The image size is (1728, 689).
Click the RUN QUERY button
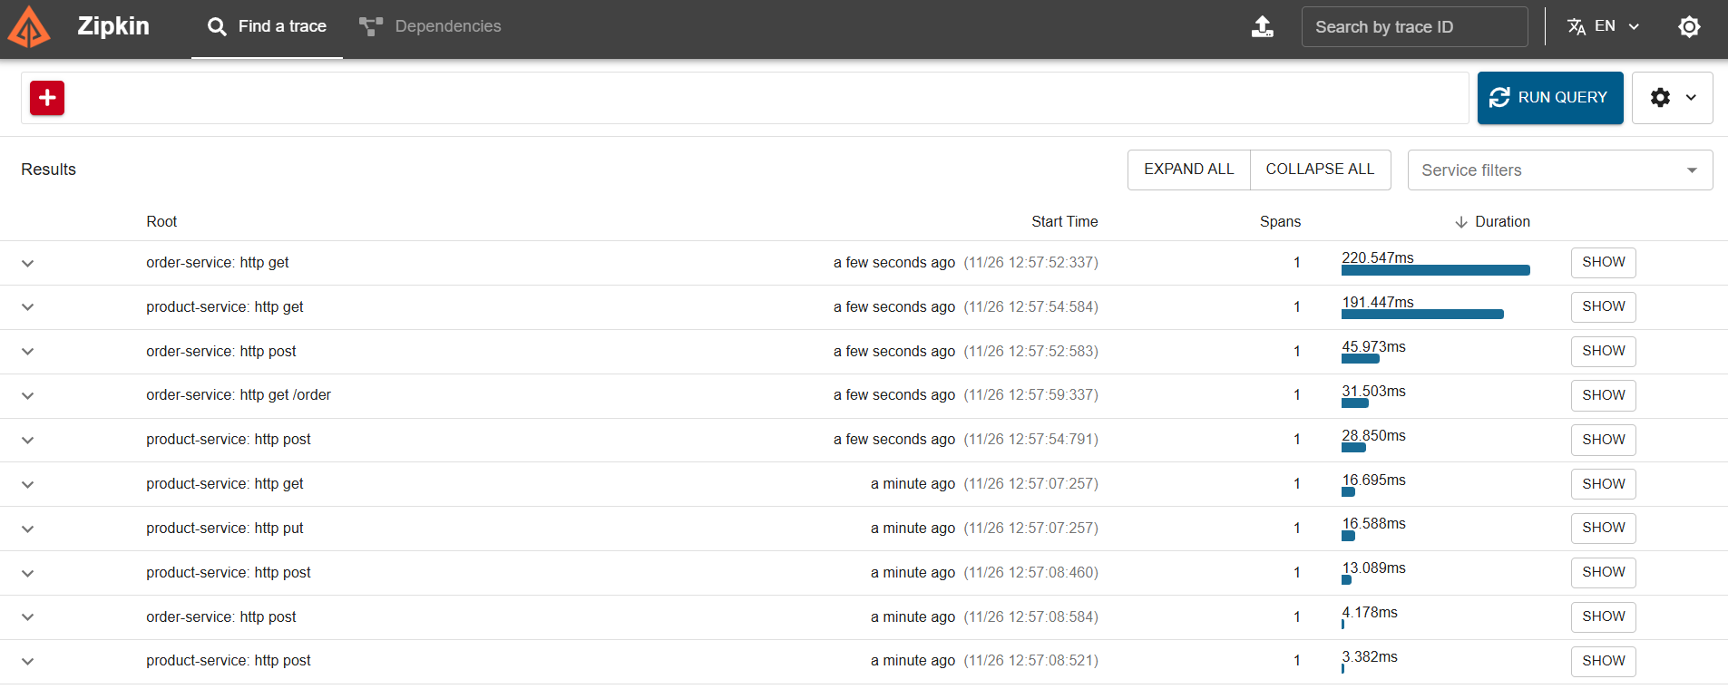(x=1549, y=98)
